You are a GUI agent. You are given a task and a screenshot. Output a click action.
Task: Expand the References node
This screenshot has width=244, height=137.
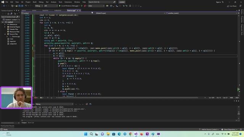(x=5, y=24)
